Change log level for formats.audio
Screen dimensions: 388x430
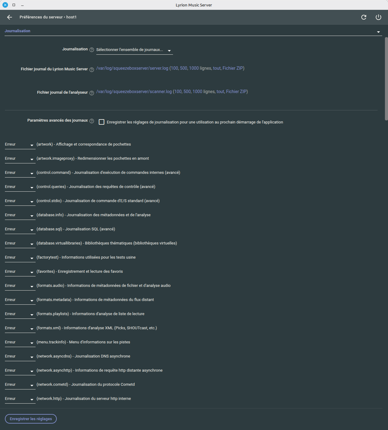click(20, 286)
